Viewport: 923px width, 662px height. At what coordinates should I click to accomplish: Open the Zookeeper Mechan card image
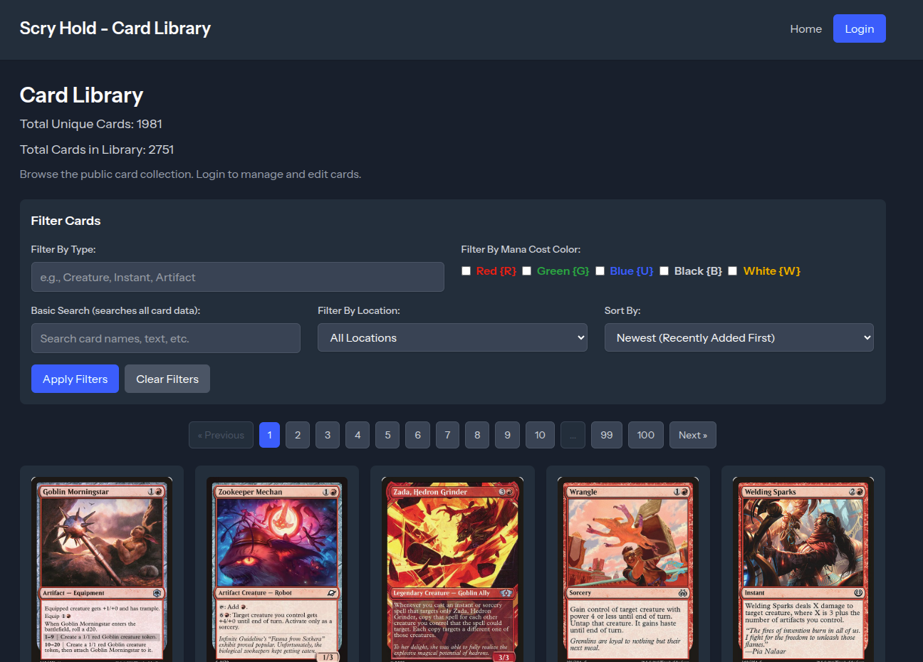tap(277, 569)
